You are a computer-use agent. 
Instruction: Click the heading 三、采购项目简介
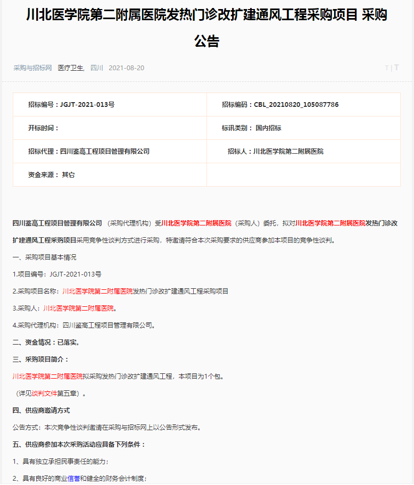coord(40,359)
